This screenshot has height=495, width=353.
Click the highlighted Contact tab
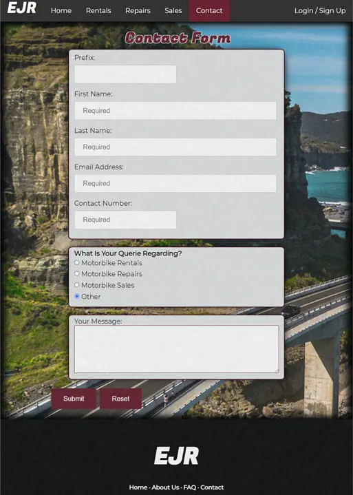209,10
